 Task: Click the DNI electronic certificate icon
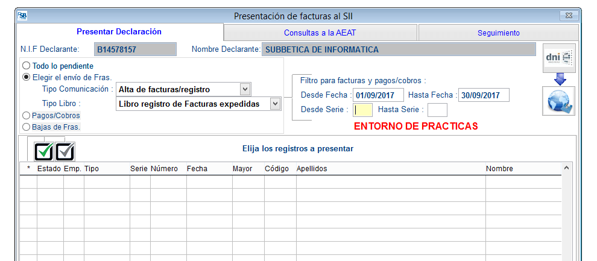(x=559, y=58)
